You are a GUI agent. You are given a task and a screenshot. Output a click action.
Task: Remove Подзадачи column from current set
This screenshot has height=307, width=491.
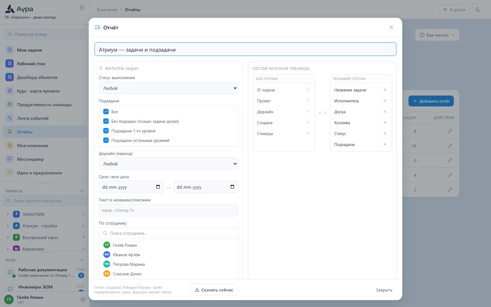[385, 144]
